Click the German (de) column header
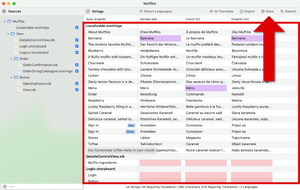Viewport: 300px width, 190px height. pos(148,19)
